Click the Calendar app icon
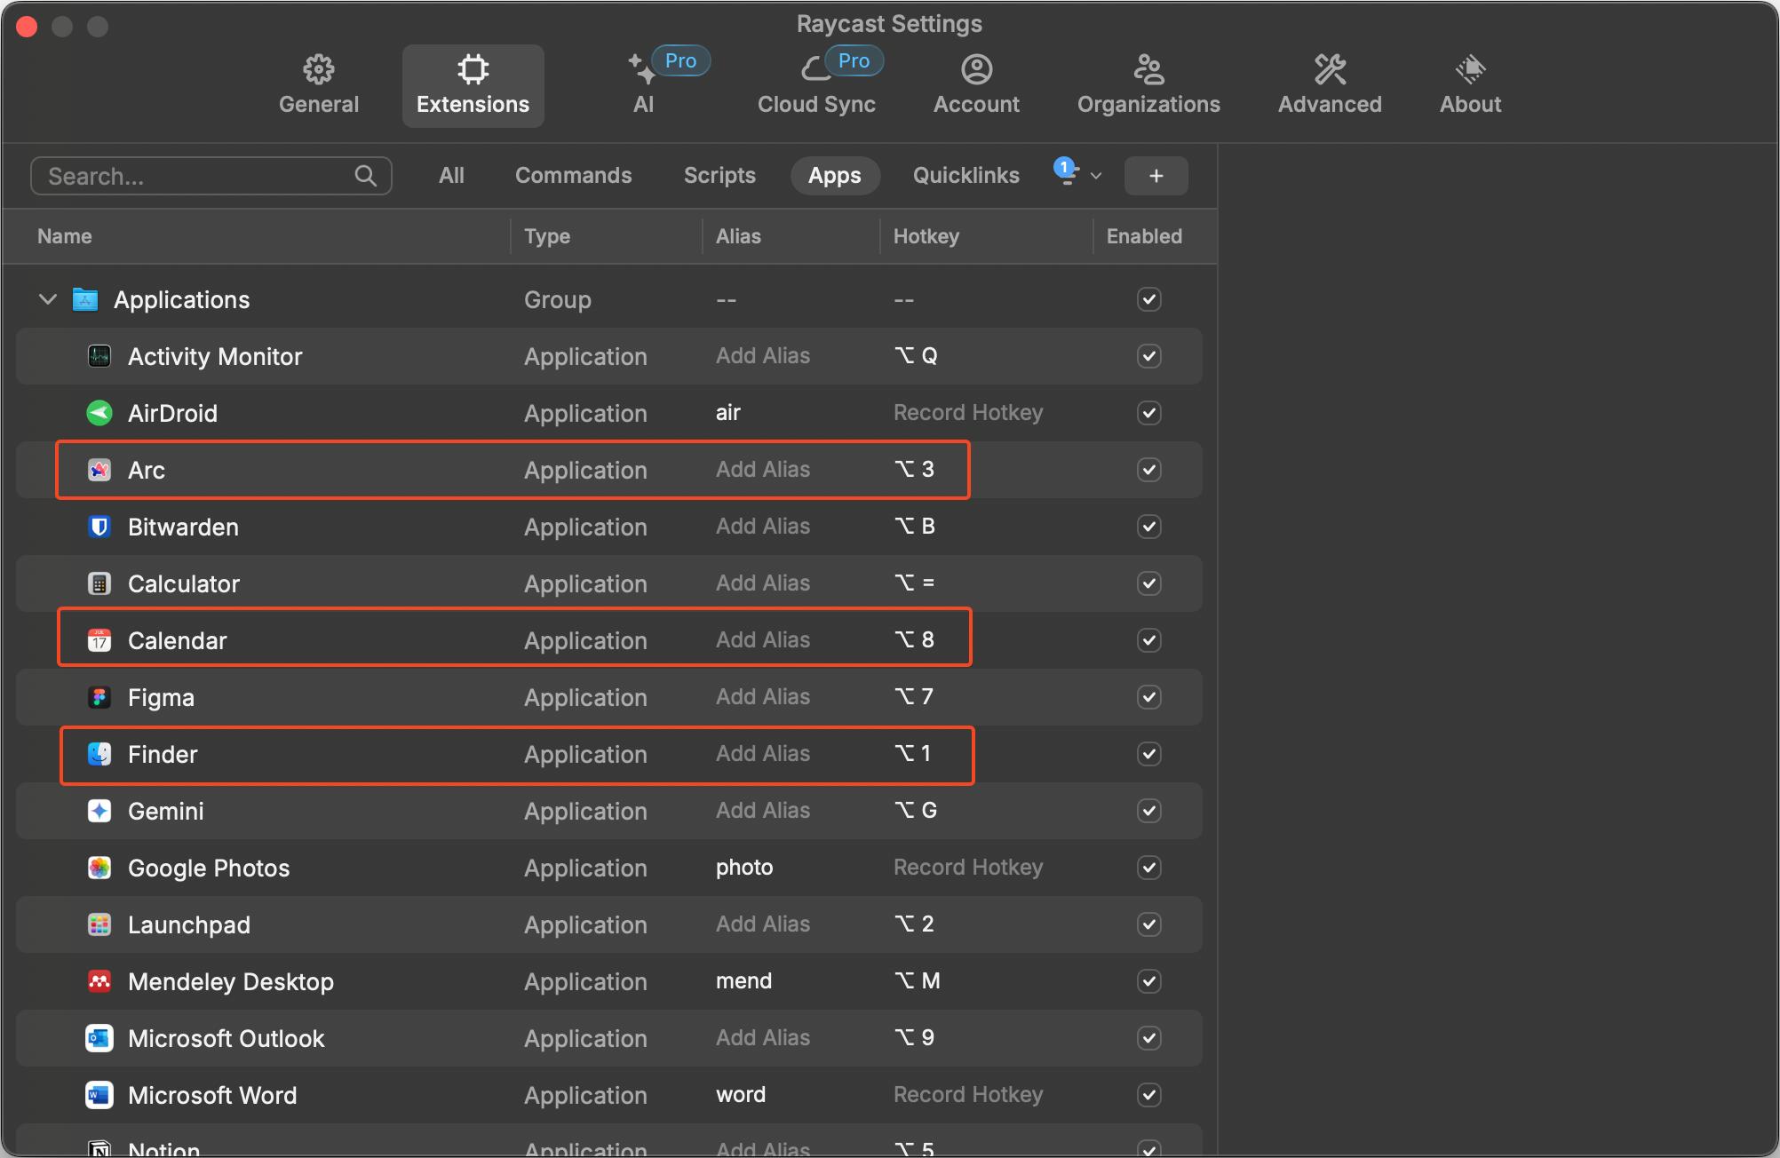Viewport: 1780px width, 1158px height. [99, 640]
